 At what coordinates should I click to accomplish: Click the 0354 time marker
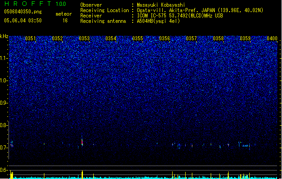click(x=111, y=38)
